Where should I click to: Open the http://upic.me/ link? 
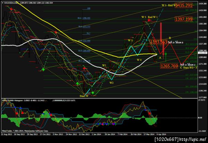click(x=193, y=140)
